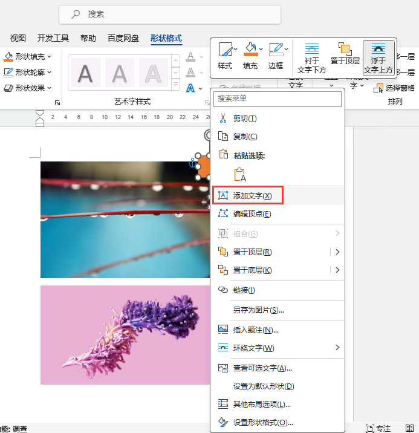Click Insert Caption (插入题注) item

click(x=278, y=330)
